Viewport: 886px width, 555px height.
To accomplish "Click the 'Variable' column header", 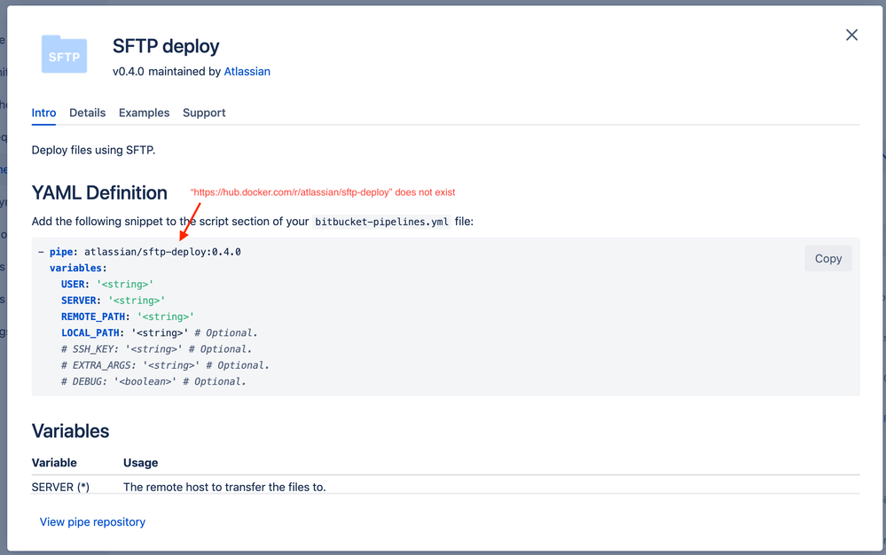I will [x=54, y=463].
